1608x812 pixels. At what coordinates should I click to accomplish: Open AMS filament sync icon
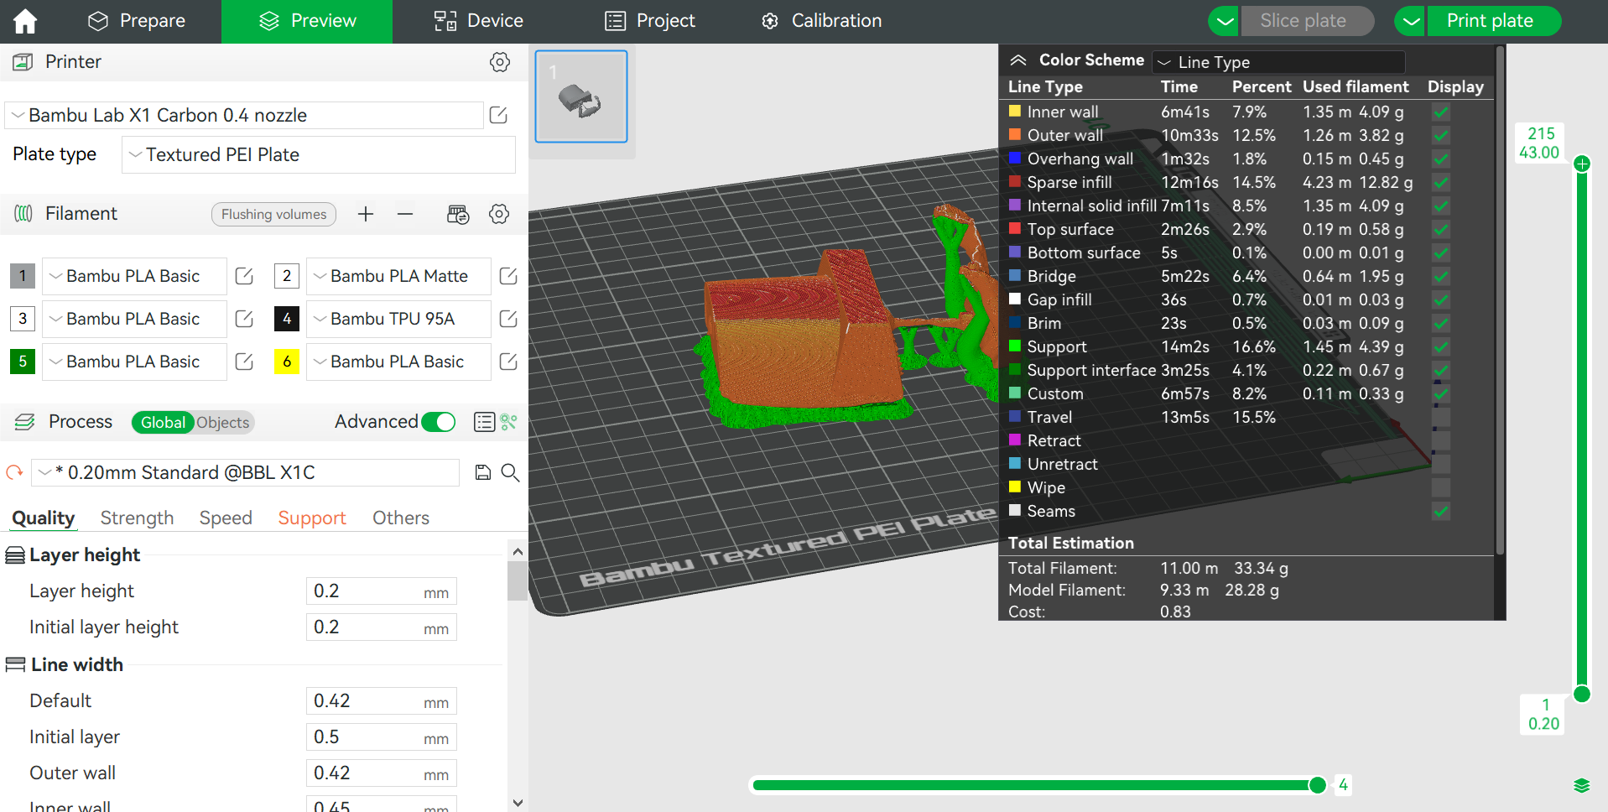click(458, 214)
